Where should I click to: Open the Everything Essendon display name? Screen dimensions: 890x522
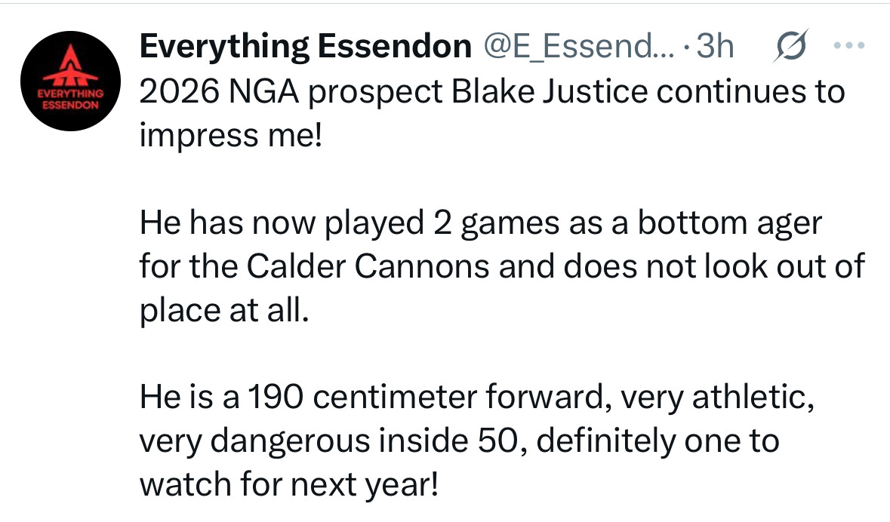coord(306,46)
